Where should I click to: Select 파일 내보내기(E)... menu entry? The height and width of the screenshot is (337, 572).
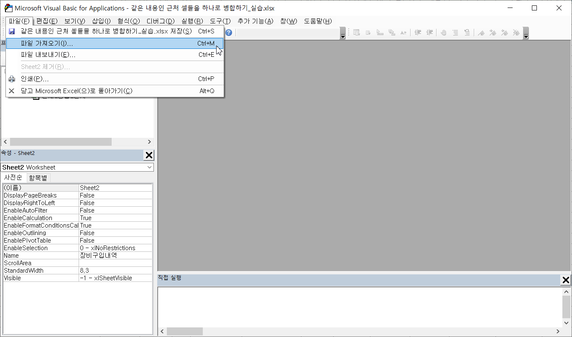[115, 55]
